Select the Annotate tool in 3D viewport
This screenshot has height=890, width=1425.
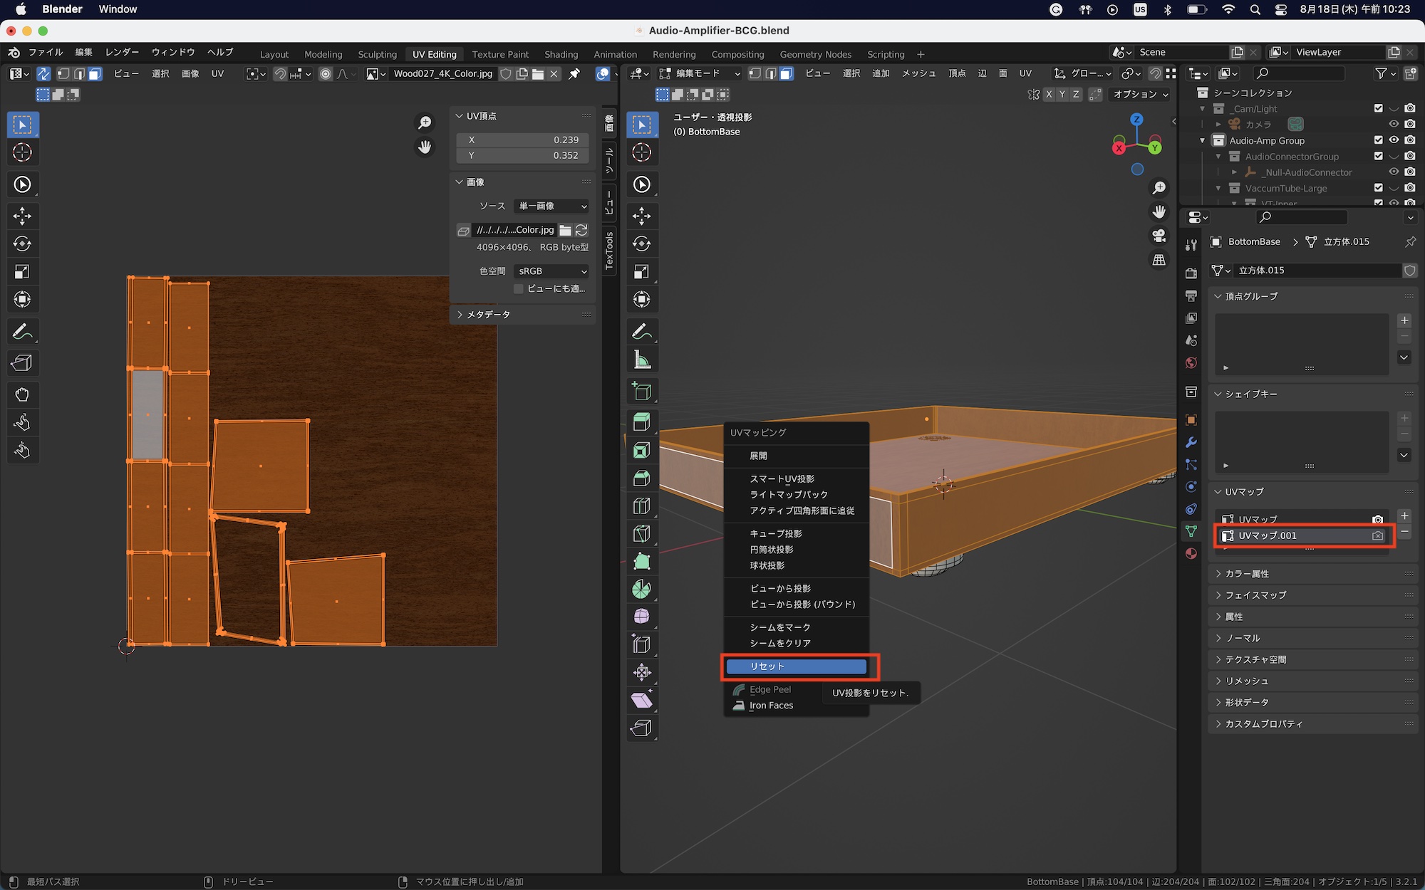(641, 331)
